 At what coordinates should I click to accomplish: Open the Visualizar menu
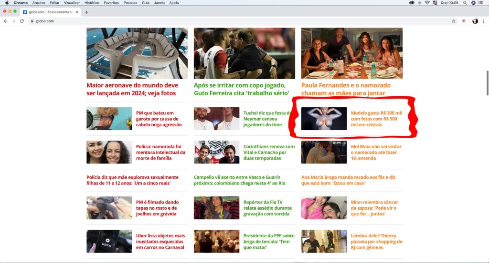[x=72, y=3]
